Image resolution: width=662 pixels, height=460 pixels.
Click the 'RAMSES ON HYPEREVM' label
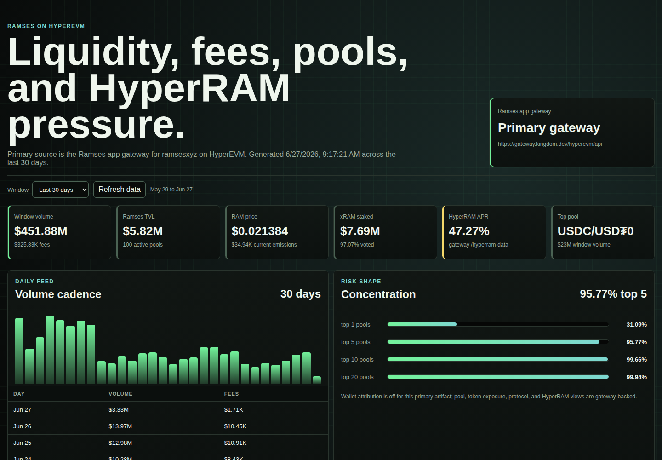pos(46,26)
